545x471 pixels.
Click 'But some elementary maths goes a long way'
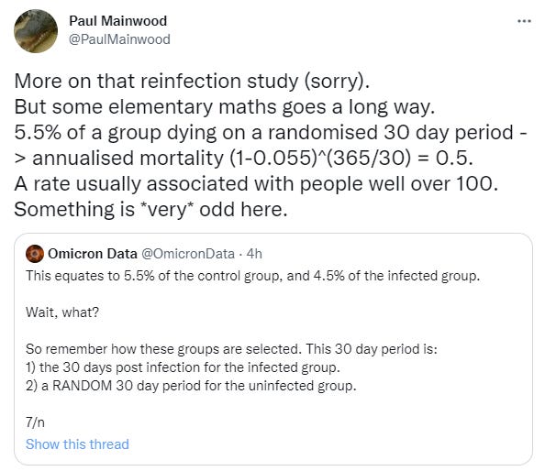225,107
